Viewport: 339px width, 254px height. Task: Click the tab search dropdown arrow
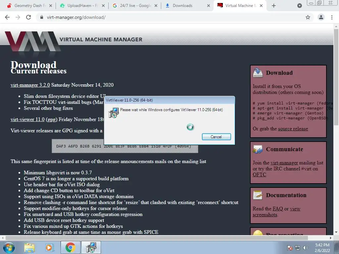point(299,6)
